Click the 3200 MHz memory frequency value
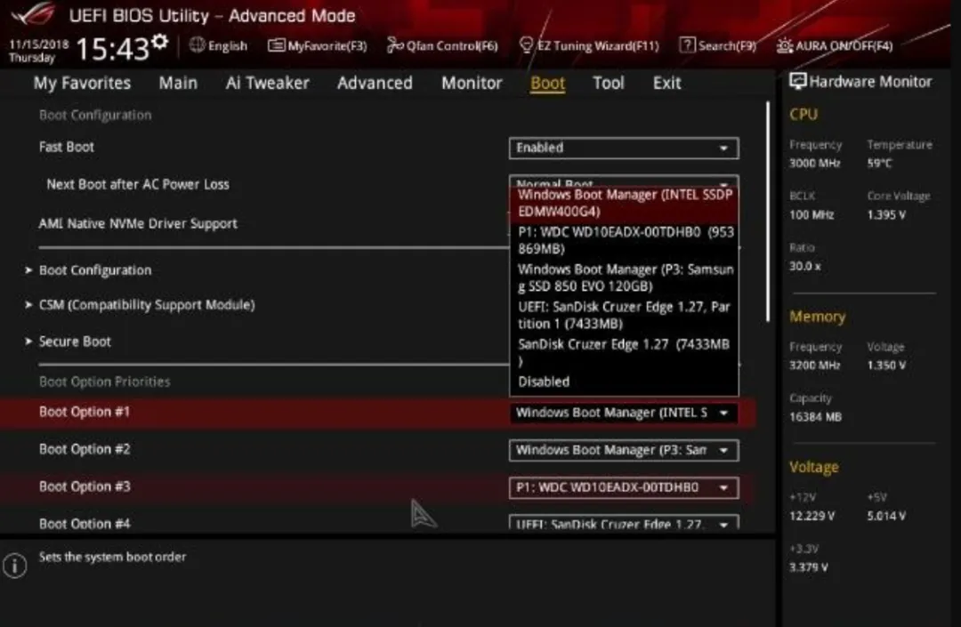This screenshot has width=961, height=627. (815, 366)
